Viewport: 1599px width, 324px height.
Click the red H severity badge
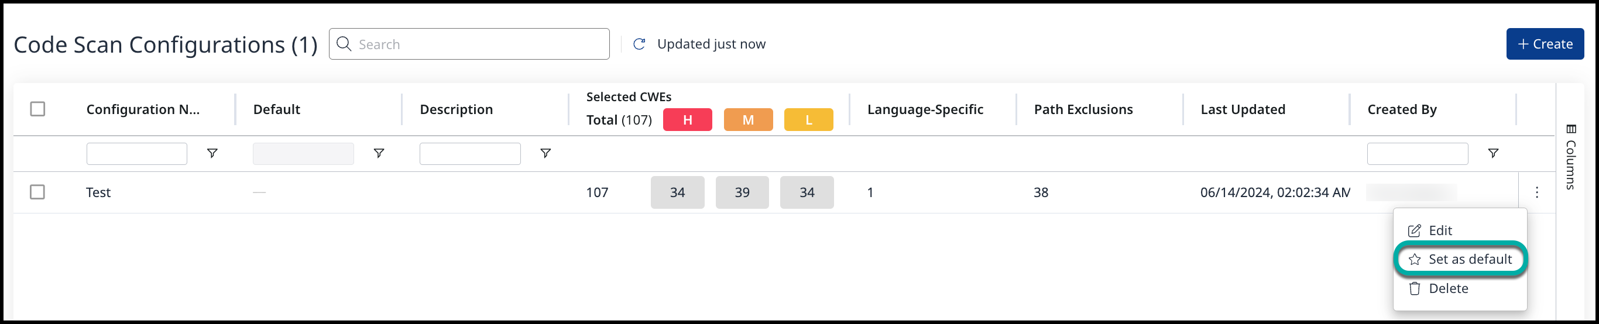[x=687, y=120]
